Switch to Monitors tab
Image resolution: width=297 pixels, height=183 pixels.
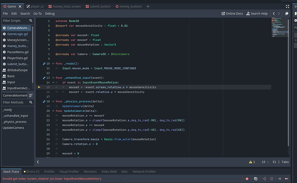[x=90, y=172]
